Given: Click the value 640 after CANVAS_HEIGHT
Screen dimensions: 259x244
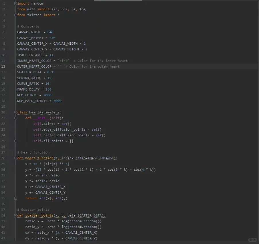Looking at the screenshot, I should (52, 38).
